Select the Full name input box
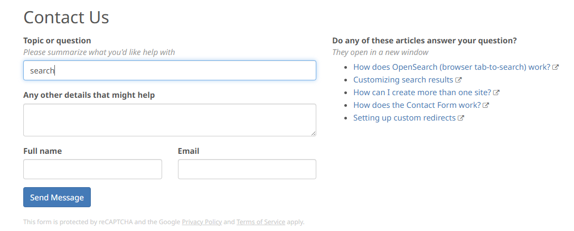 point(92,169)
